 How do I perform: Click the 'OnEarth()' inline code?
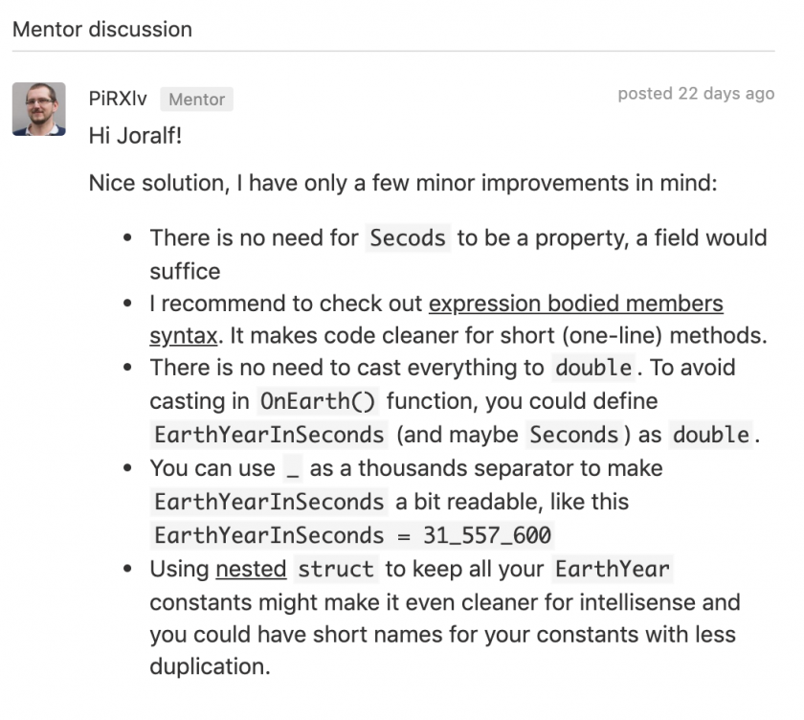[x=318, y=401]
